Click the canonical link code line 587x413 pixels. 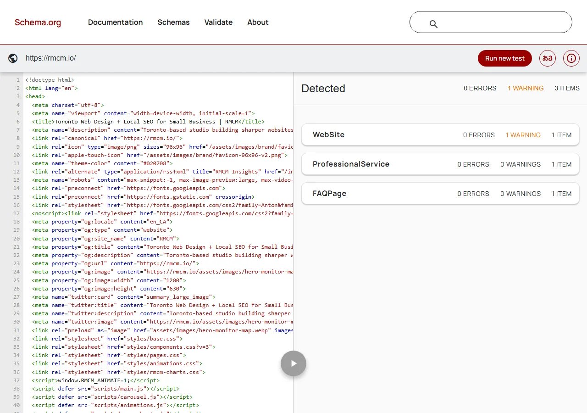(x=107, y=138)
